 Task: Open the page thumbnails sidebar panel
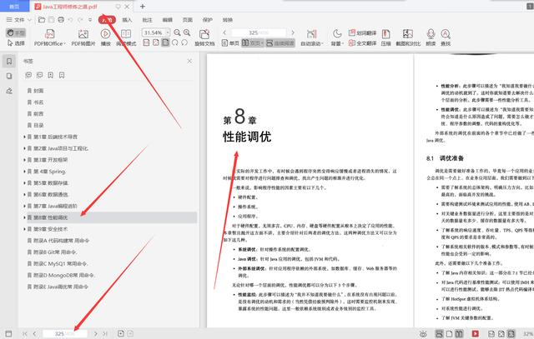[9, 76]
